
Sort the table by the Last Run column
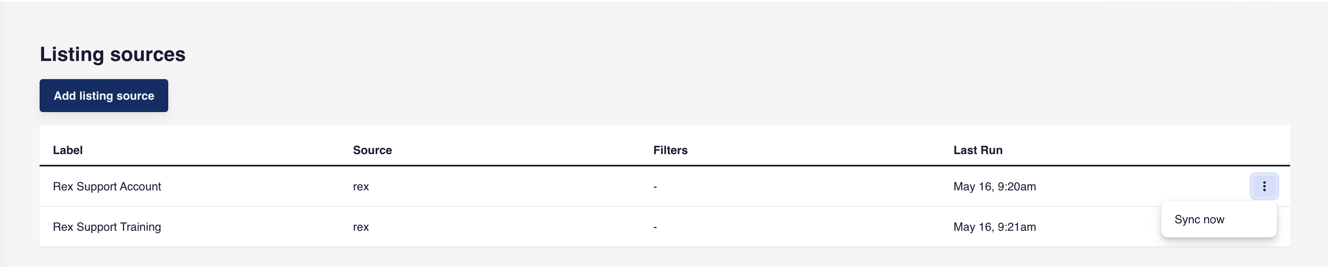click(x=977, y=150)
